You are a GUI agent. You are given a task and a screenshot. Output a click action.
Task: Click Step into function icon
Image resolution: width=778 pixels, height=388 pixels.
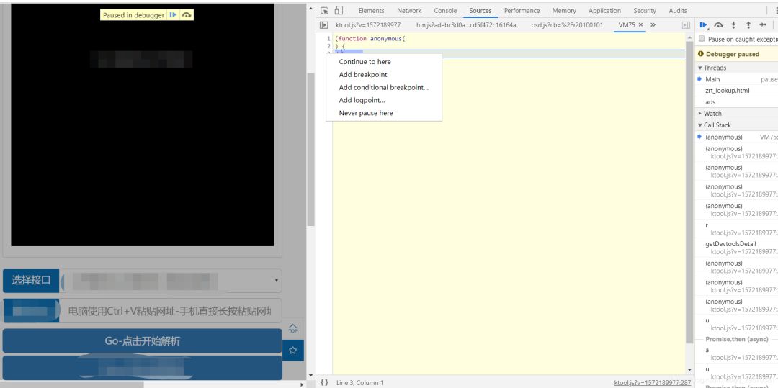[733, 25]
